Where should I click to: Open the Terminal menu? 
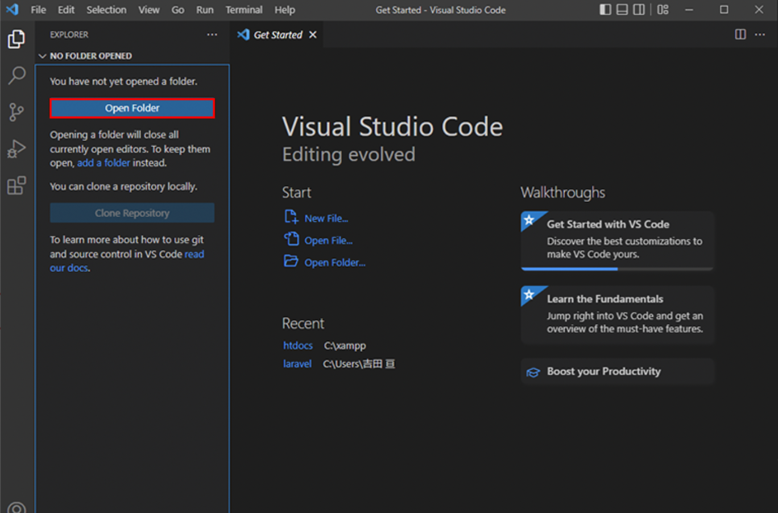pos(244,10)
